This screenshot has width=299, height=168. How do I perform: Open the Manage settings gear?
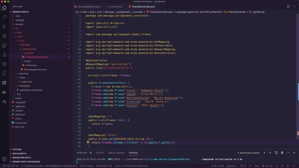4,159
